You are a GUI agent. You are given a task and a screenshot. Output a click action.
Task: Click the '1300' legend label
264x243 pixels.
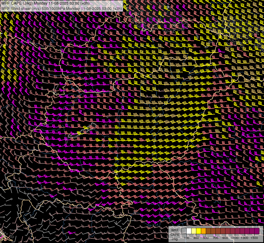pyautogui.click(x=245, y=238)
